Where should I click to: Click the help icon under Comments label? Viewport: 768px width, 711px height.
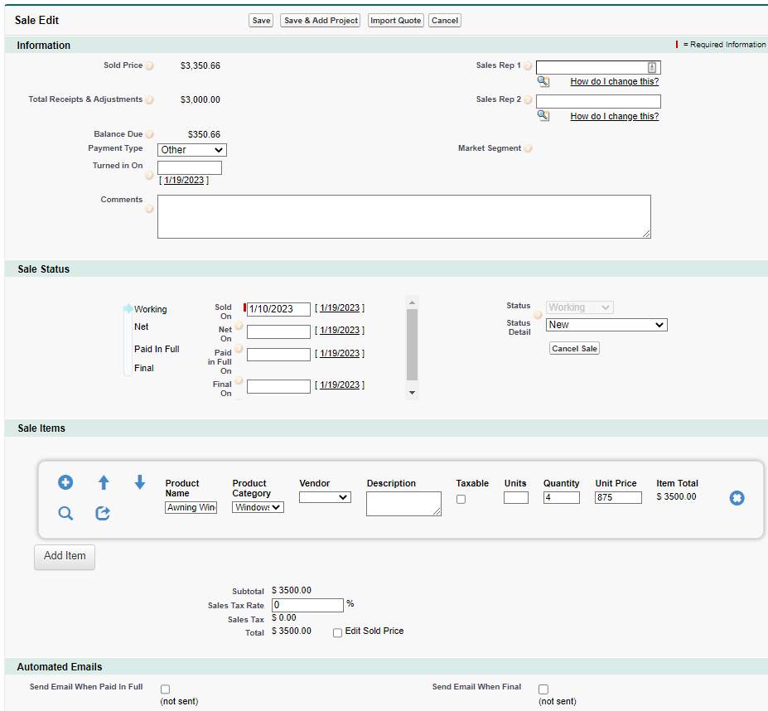pos(149,209)
